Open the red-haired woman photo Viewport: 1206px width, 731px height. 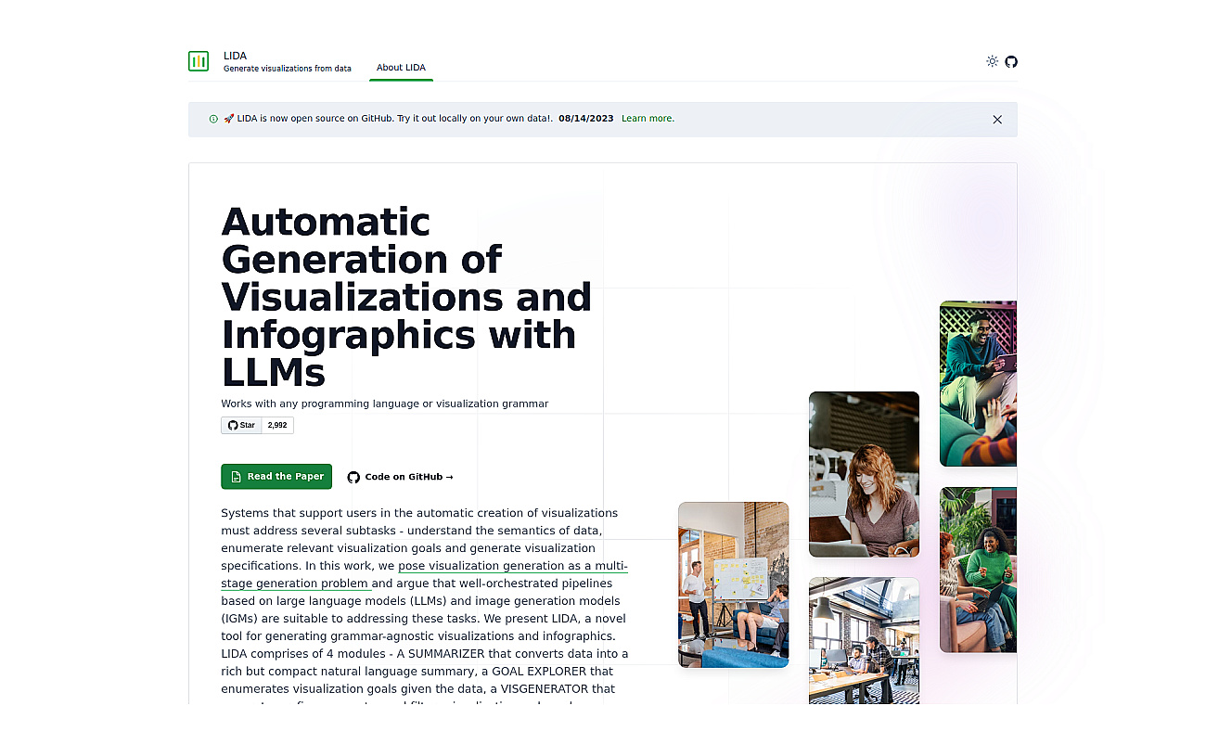[x=864, y=474]
